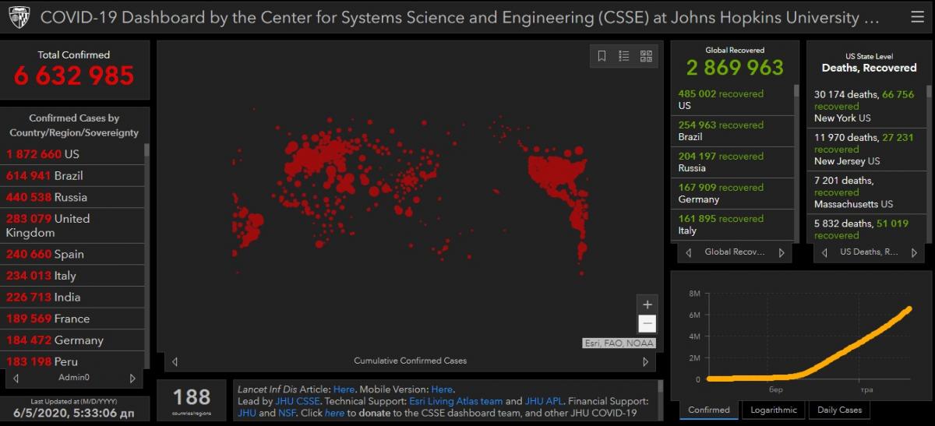Advance map to next Cumulative Cases view
This screenshot has height=426, width=935.
pos(645,361)
